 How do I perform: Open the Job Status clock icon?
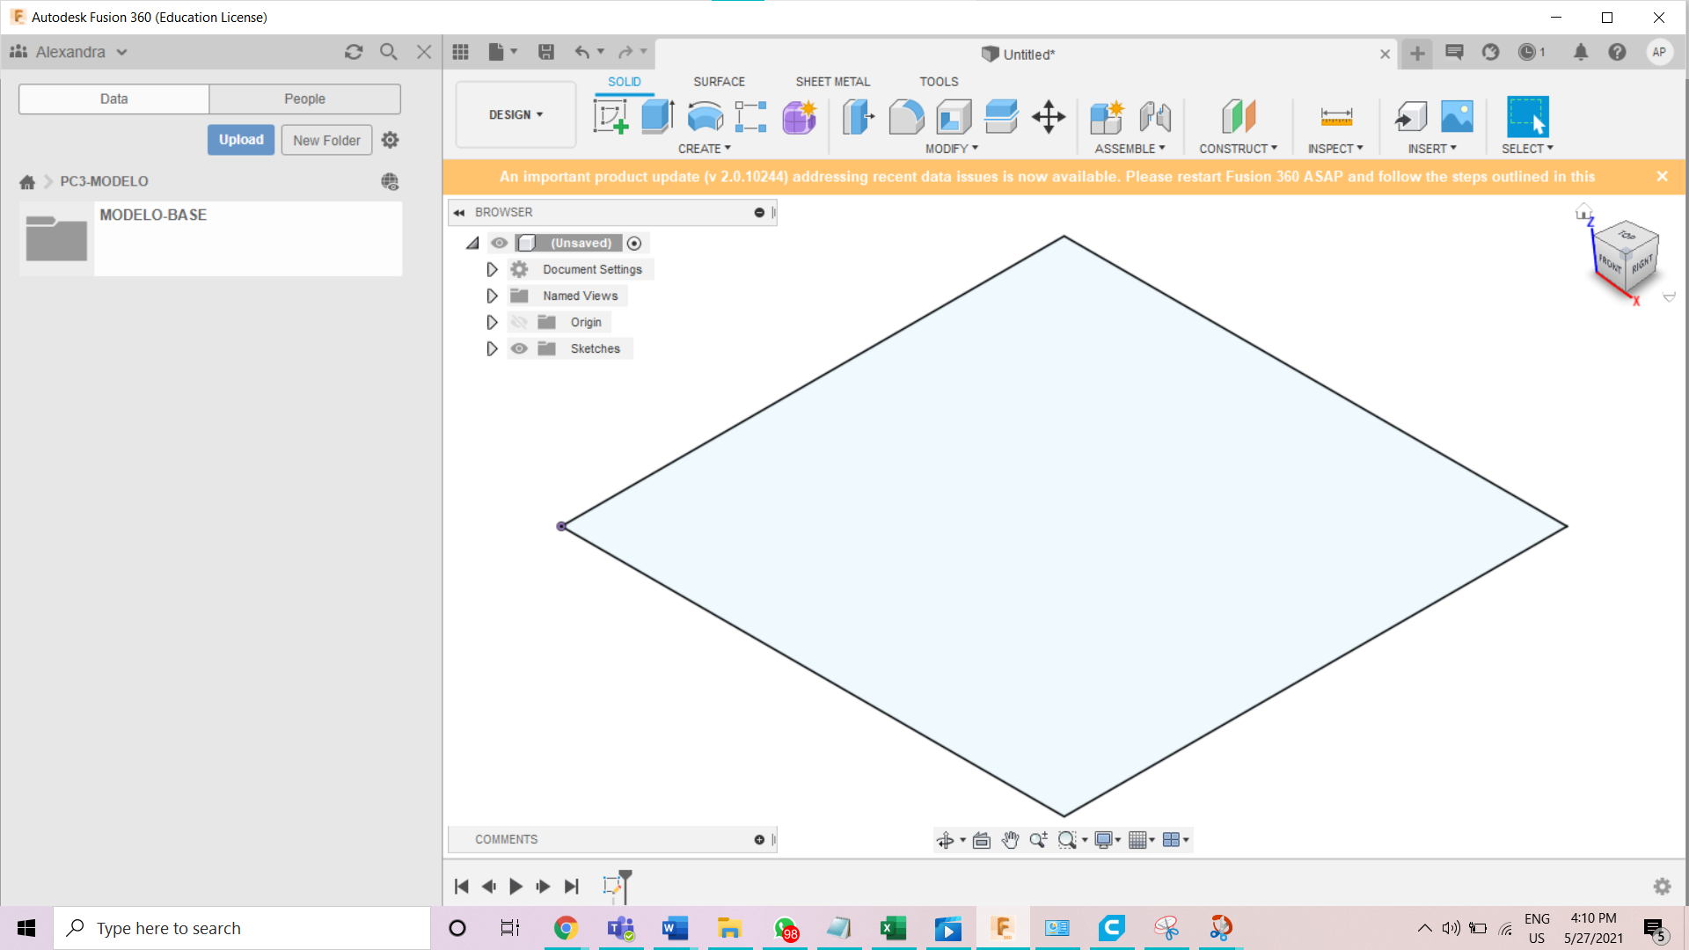tap(1527, 52)
